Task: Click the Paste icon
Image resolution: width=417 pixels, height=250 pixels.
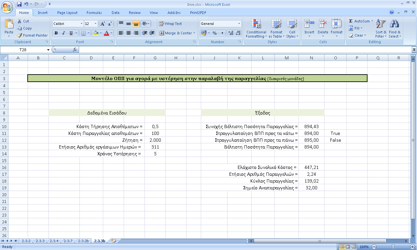Action: coord(9,24)
